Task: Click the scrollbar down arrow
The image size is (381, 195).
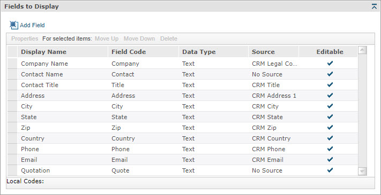Action: click(362, 171)
